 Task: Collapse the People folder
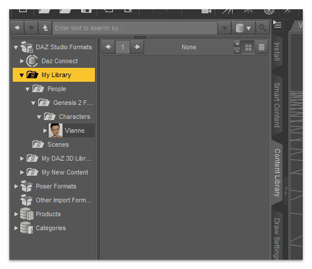[x=27, y=89]
